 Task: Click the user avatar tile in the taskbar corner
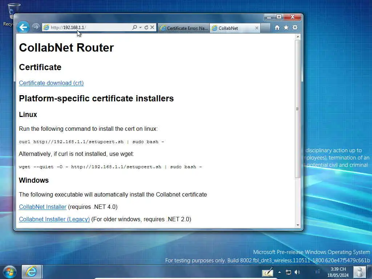point(360,272)
